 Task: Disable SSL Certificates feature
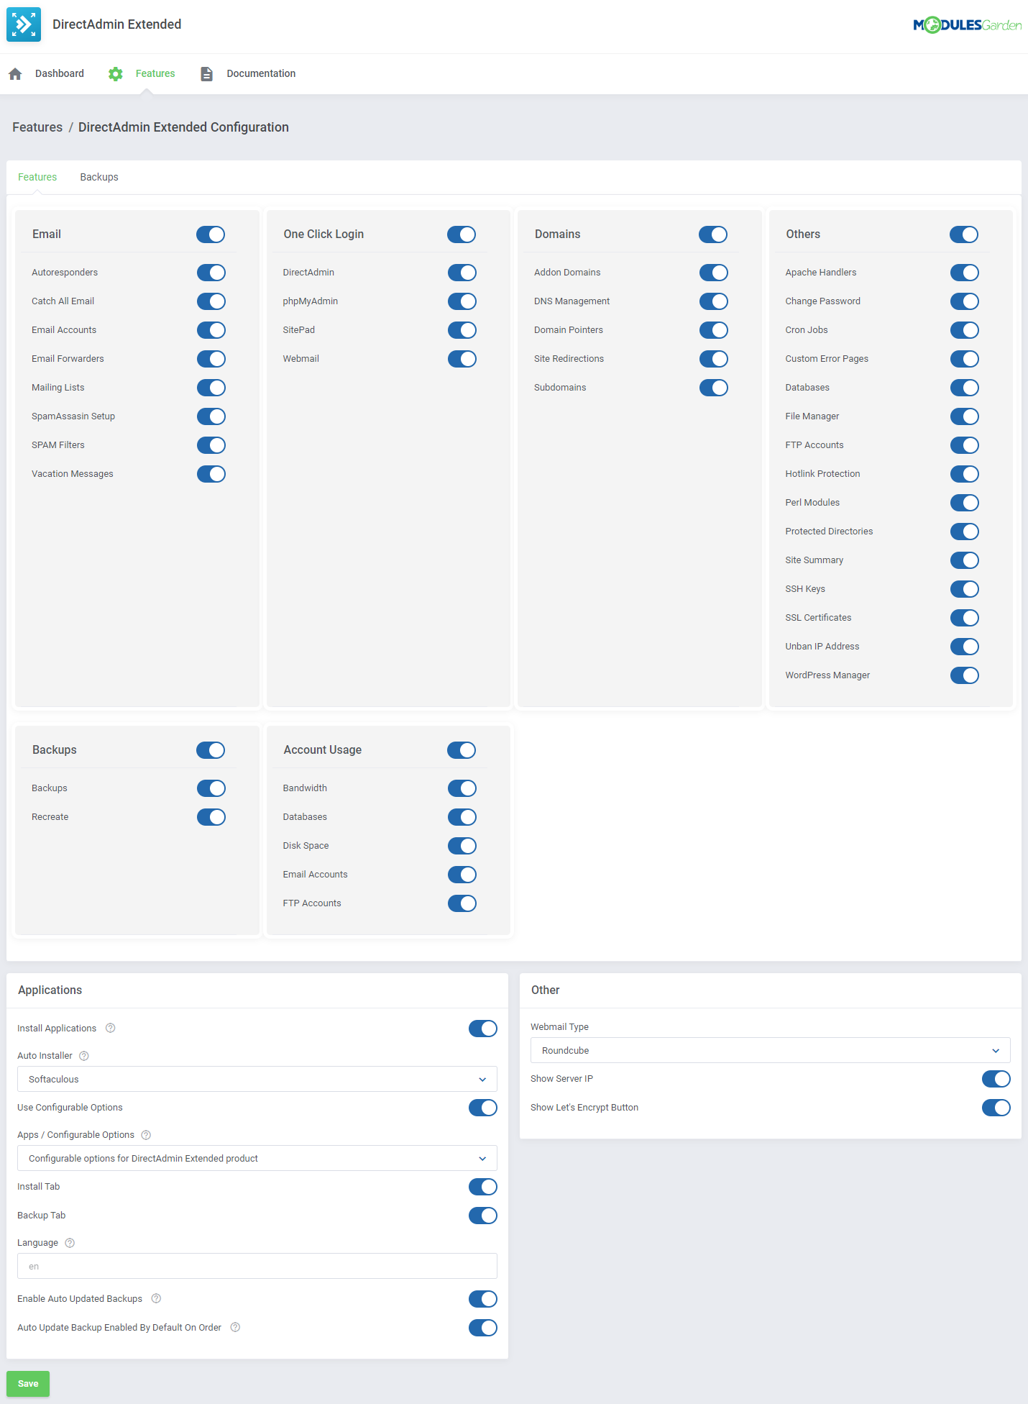coord(965,618)
